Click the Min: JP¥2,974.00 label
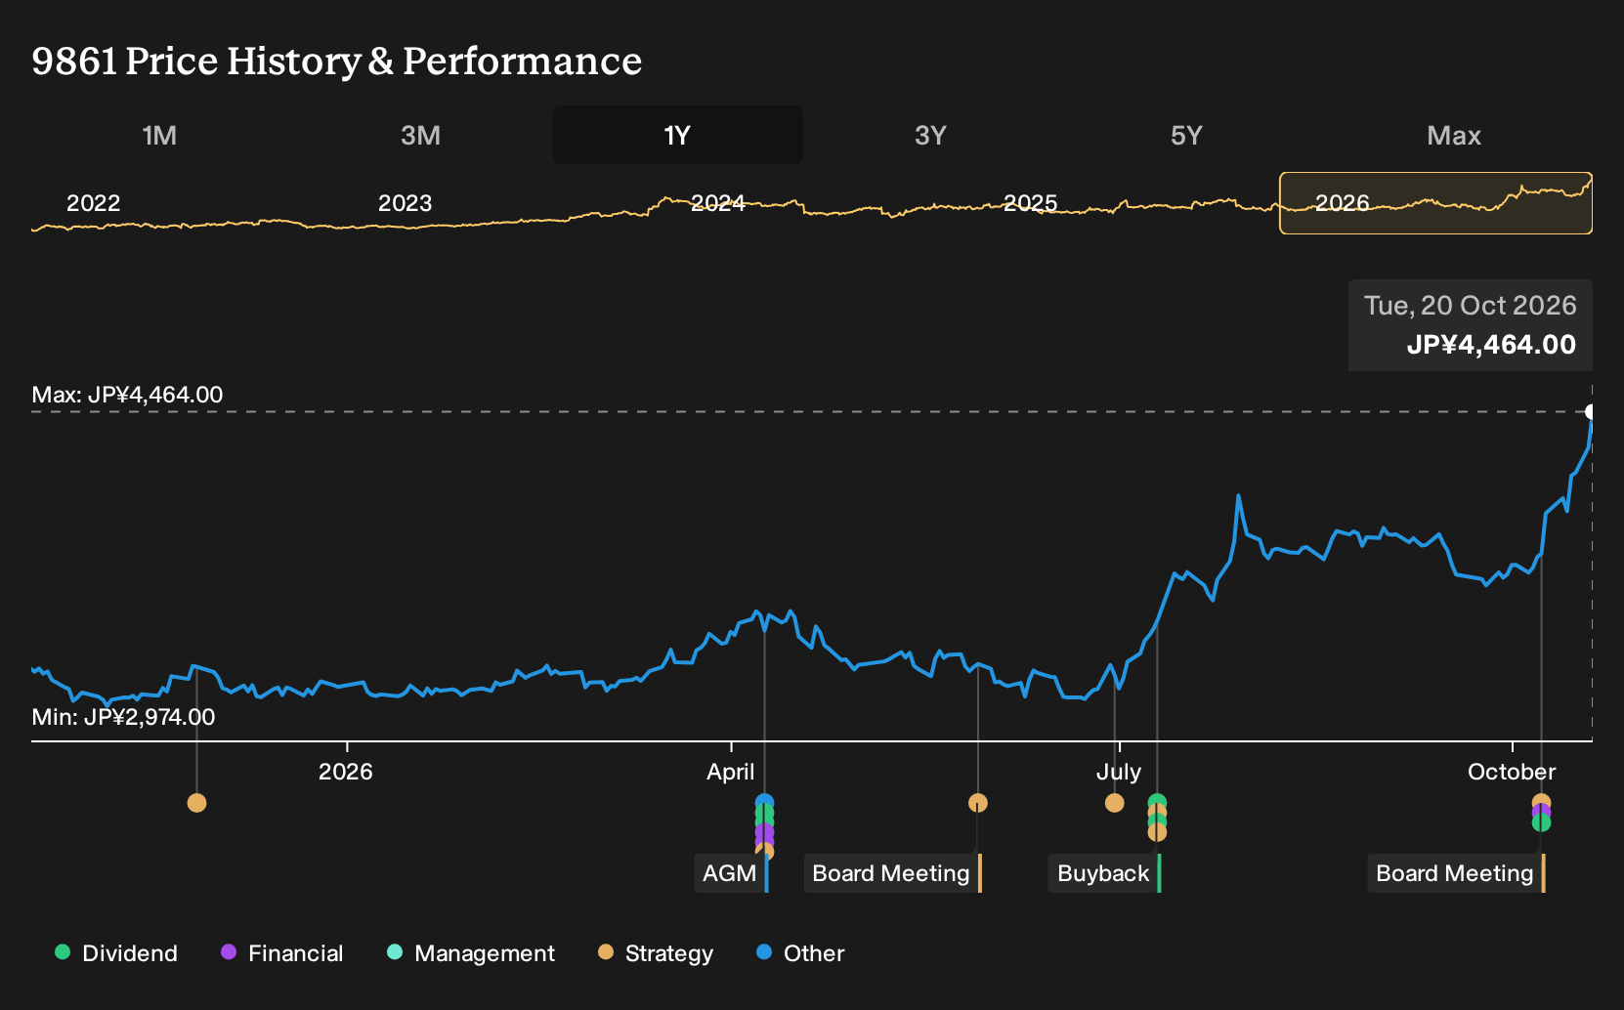Image resolution: width=1624 pixels, height=1010 pixels. click(123, 717)
